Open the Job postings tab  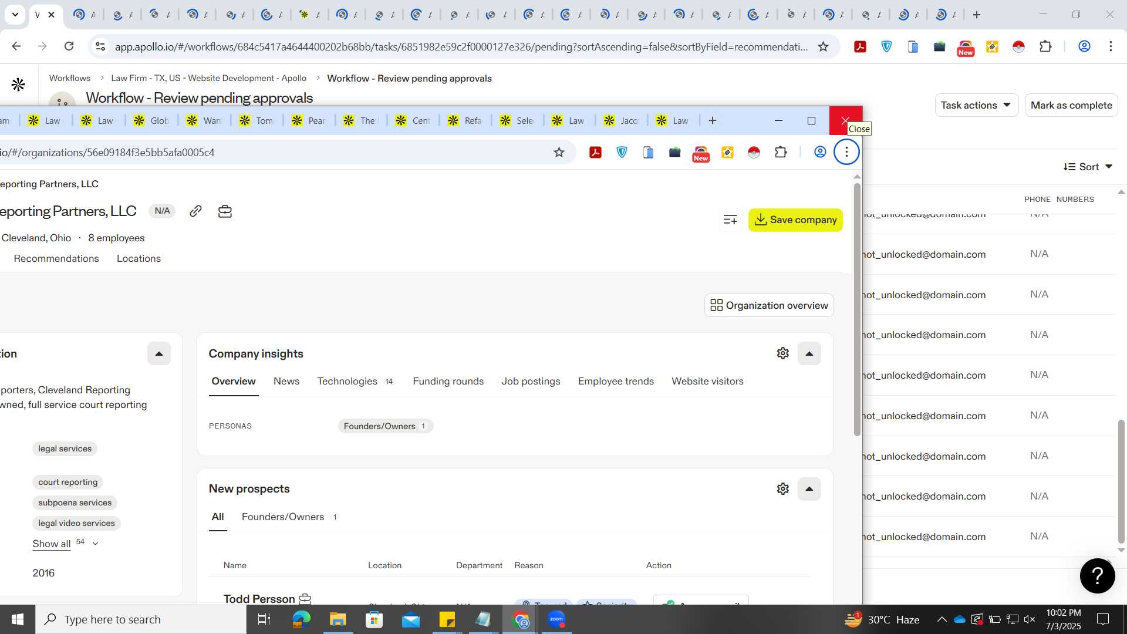531,382
